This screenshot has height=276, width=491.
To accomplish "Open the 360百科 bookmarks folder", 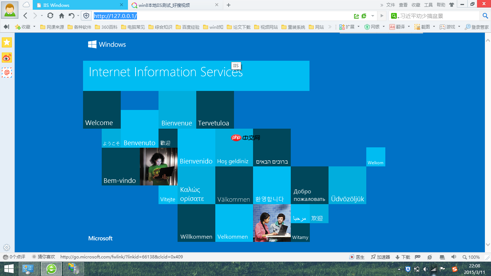I will click(x=106, y=27).
